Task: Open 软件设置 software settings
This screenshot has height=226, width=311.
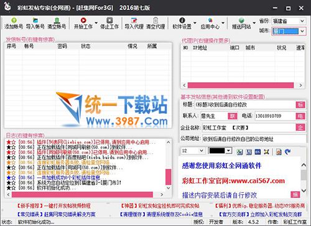Action: pyautogui.click(x=182, y=23)
